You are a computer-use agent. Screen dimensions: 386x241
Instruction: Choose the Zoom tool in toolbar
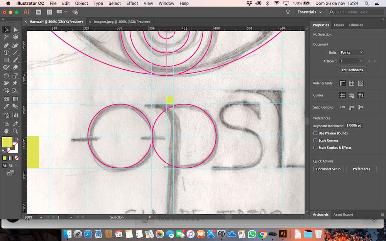coord(15,131)
